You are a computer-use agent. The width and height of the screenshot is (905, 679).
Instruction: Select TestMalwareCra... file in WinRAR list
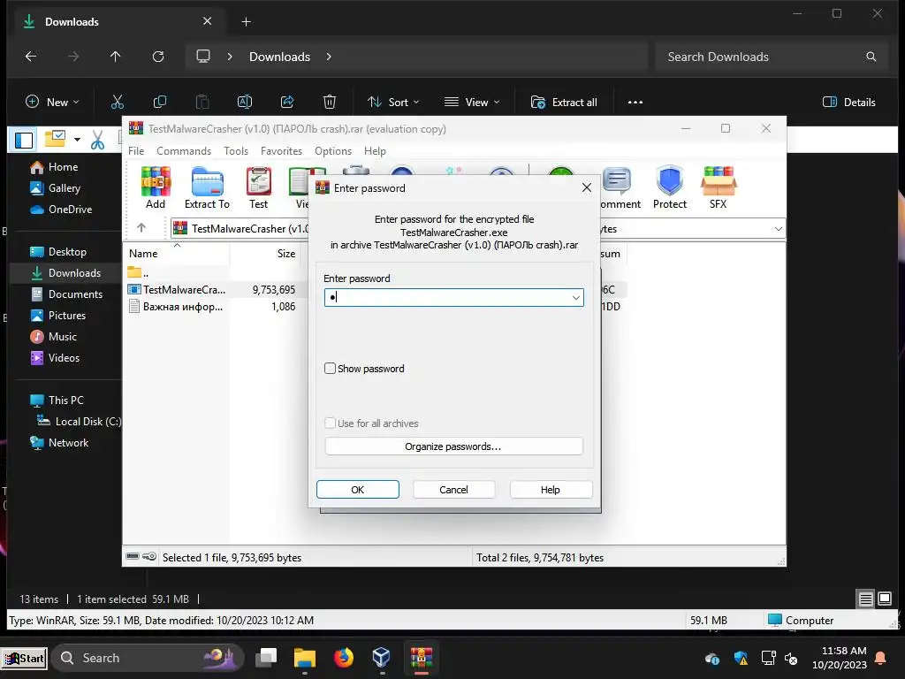(184, 289)
